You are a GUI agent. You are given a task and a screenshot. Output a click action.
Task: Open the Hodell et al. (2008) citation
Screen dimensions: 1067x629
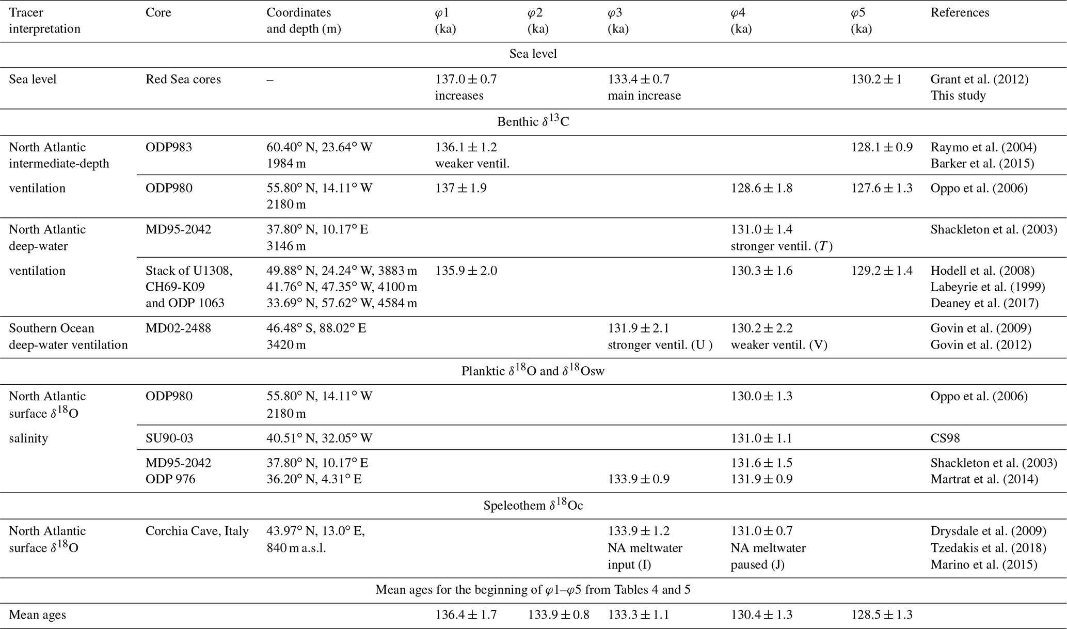point(982,271)
